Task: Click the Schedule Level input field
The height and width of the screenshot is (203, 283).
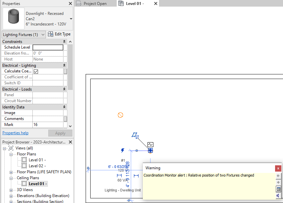Action: 48,47
